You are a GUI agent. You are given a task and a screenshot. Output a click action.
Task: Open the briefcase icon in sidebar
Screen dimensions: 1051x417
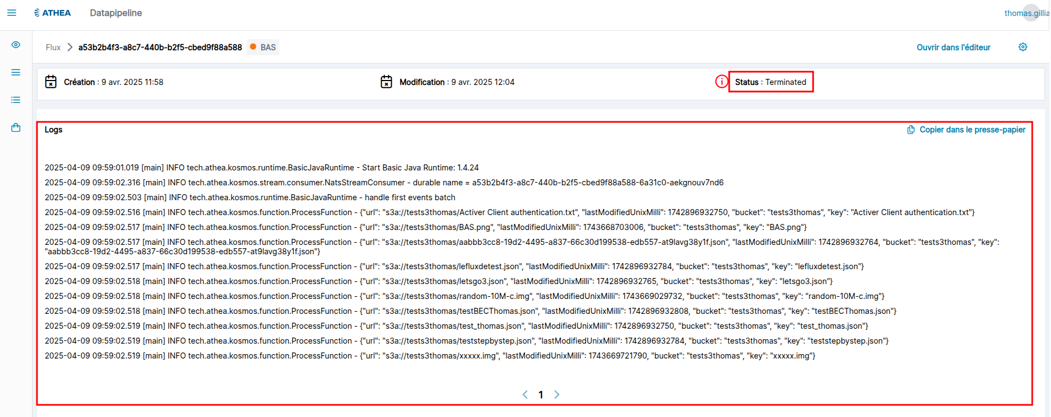pos(16,127)
